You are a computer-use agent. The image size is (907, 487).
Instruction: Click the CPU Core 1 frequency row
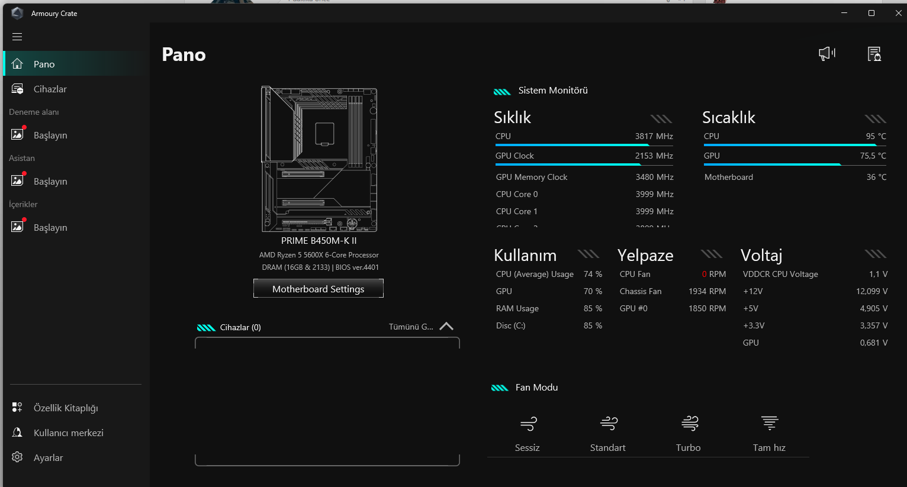pos(584,211)
